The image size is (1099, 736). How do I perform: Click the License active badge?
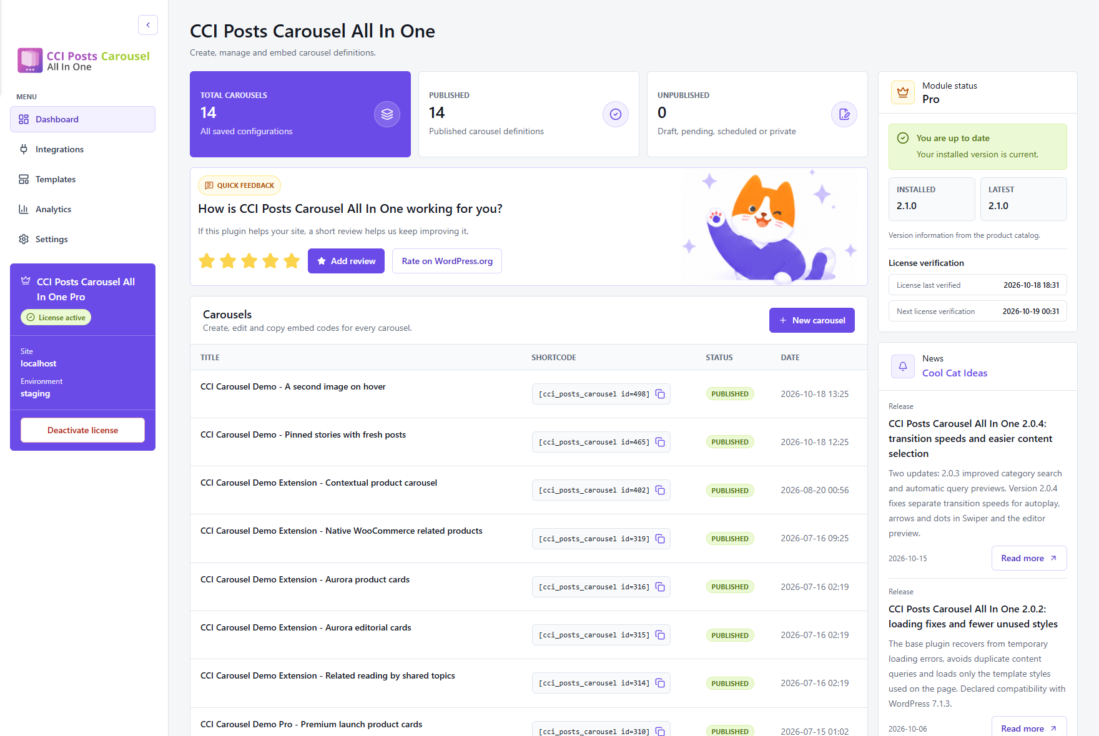(56, 318)
